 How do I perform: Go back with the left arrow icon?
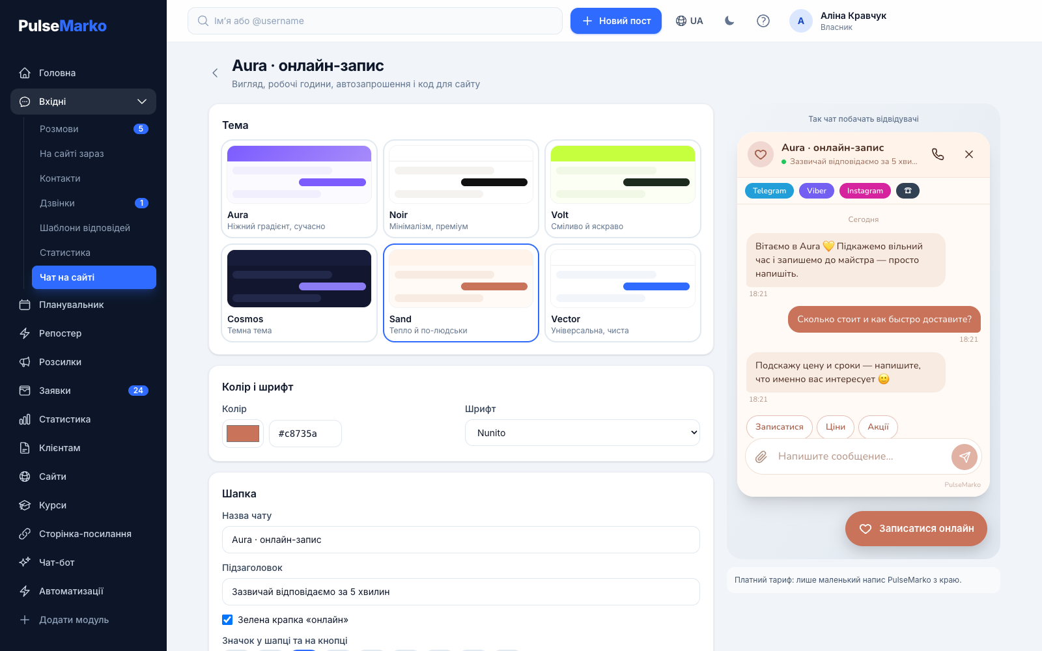[215, 73]
